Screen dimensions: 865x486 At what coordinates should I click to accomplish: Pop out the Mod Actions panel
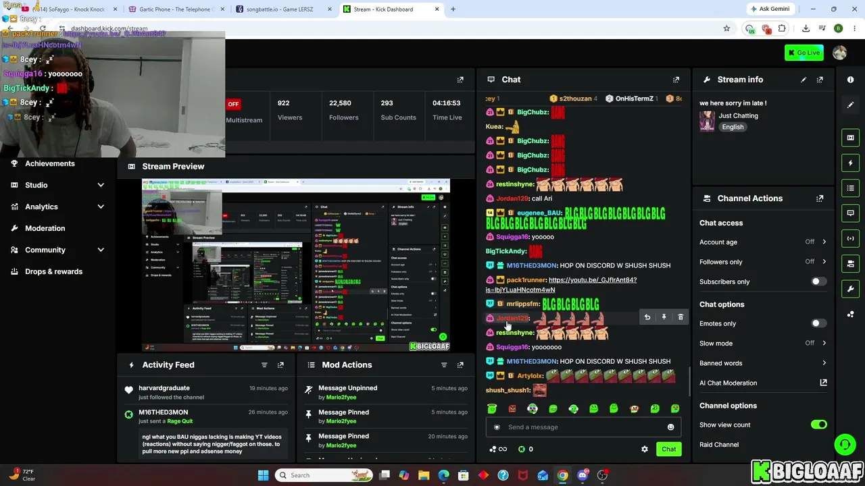[x=460, y=365]
